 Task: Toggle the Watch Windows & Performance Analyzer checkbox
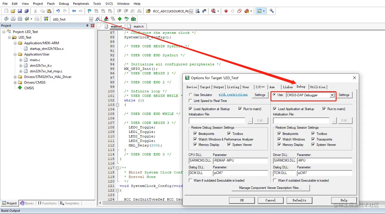pyautogui.click(x=195, y=139)
